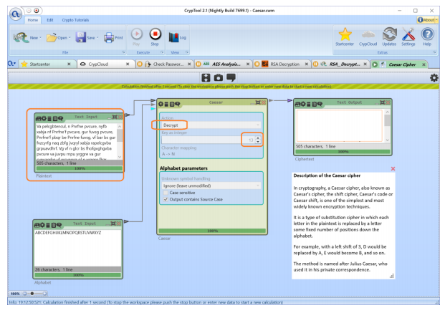
Task: Click the speech bubble comment icon
Action: 231,77
